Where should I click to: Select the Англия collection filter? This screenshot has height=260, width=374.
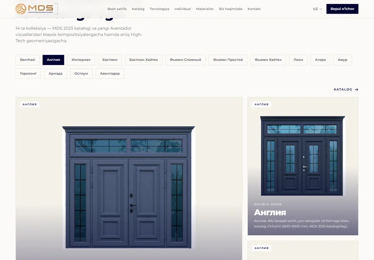pyautogui.click(x=53, y=60)
